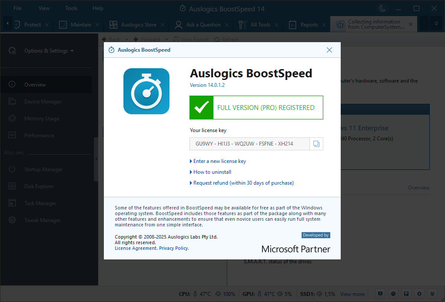Click Refresh in the toolbar
The width and height of the screenshot is (445, 302).
point(227,40)
